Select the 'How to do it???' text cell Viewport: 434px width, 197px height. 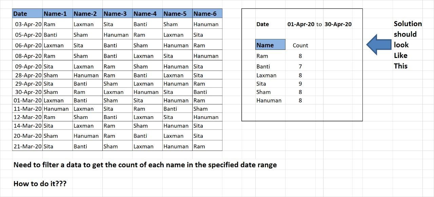point(40,184)
